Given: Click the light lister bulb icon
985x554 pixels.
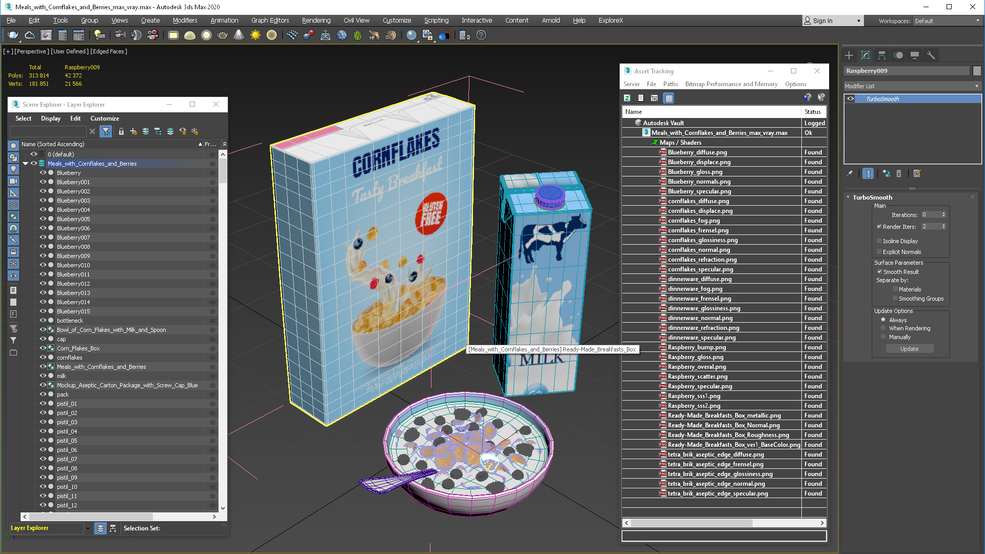Looking at the screenshot, I should (x=100, y=35).
